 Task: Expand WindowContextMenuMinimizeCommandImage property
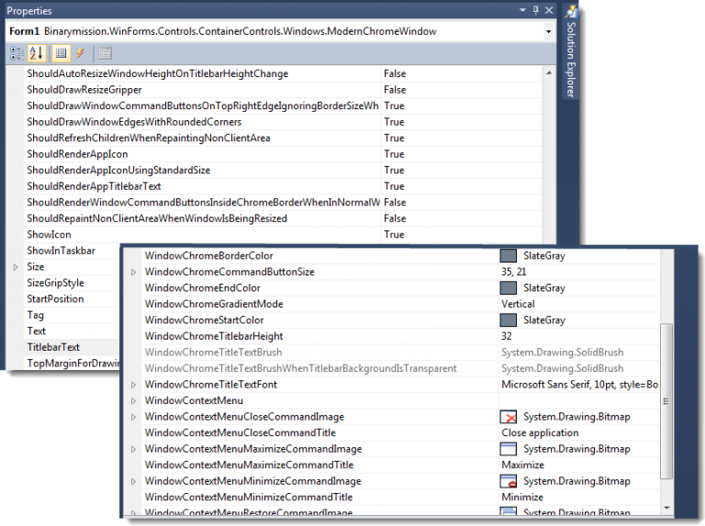point(133,482)
